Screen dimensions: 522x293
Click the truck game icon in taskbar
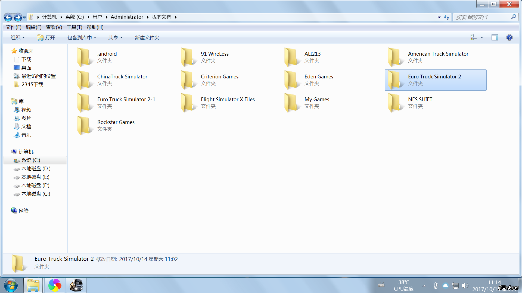(x=76, y=285)
